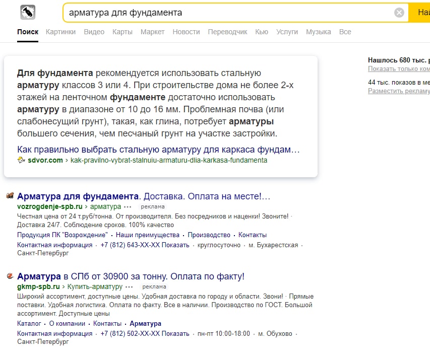Click the реклама label of the vozrogdenje-spb.ru ad

point(153,206)
